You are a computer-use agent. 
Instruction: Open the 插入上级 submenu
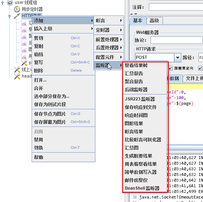pos(63,29)
